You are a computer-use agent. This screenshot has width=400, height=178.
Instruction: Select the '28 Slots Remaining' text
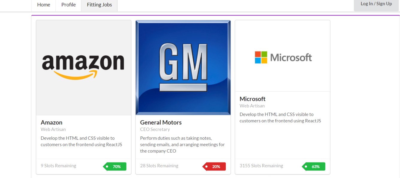(159, 166)
